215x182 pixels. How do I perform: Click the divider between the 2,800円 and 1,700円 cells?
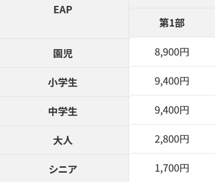[x=173, y=153]
